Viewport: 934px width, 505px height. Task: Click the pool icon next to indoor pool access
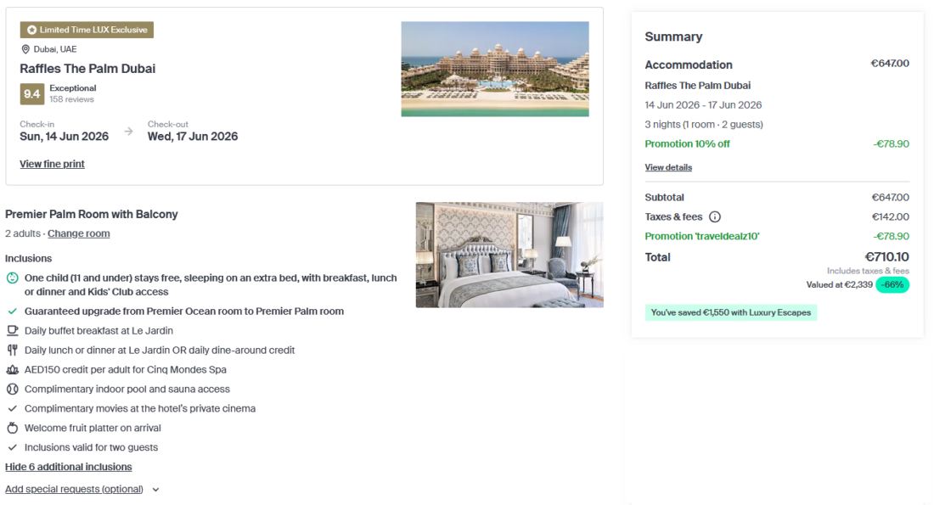pyautogui.click(x=11, y=389)
